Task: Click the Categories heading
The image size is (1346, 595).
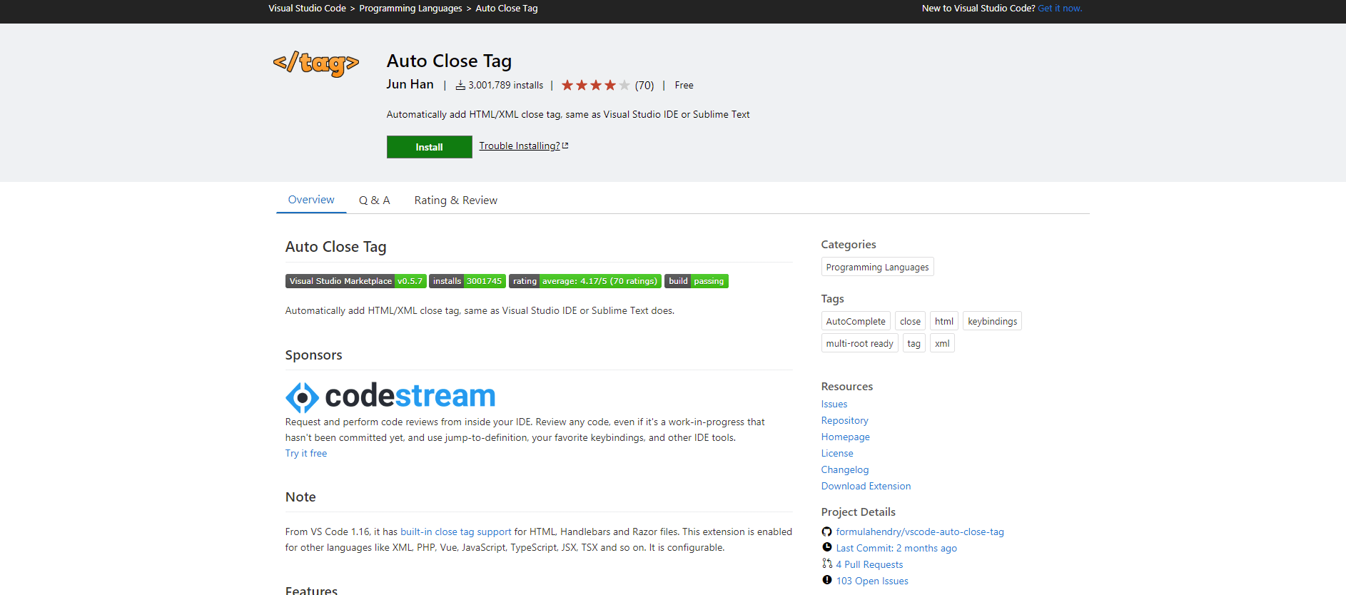Action: tap(849, 244)
